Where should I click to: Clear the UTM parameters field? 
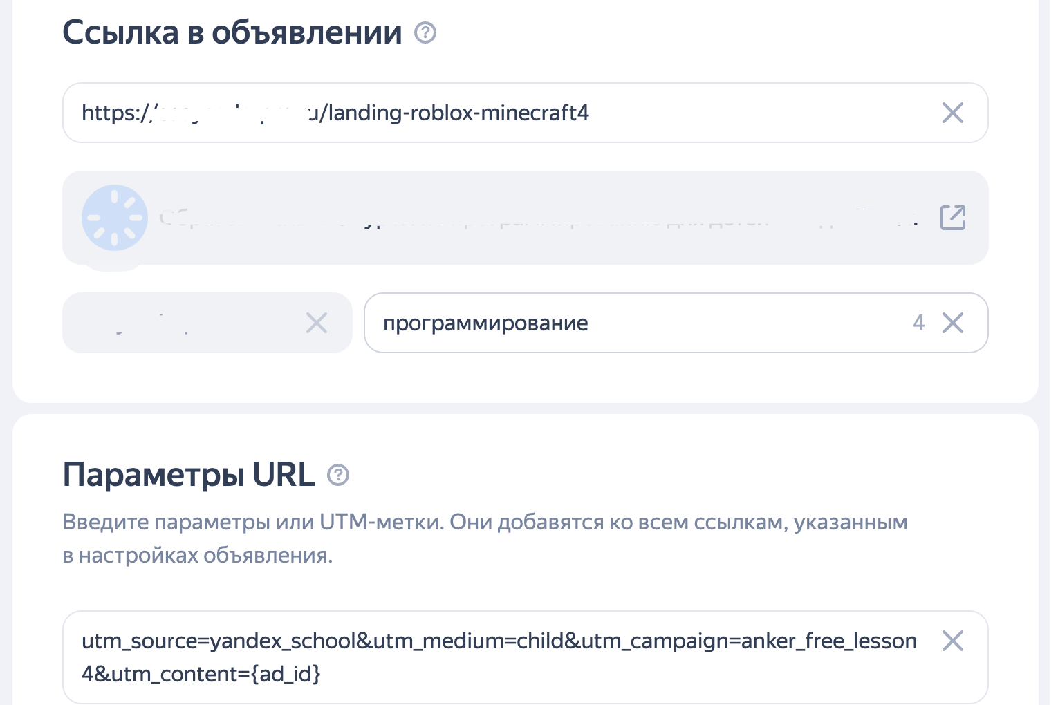point(952,641)
